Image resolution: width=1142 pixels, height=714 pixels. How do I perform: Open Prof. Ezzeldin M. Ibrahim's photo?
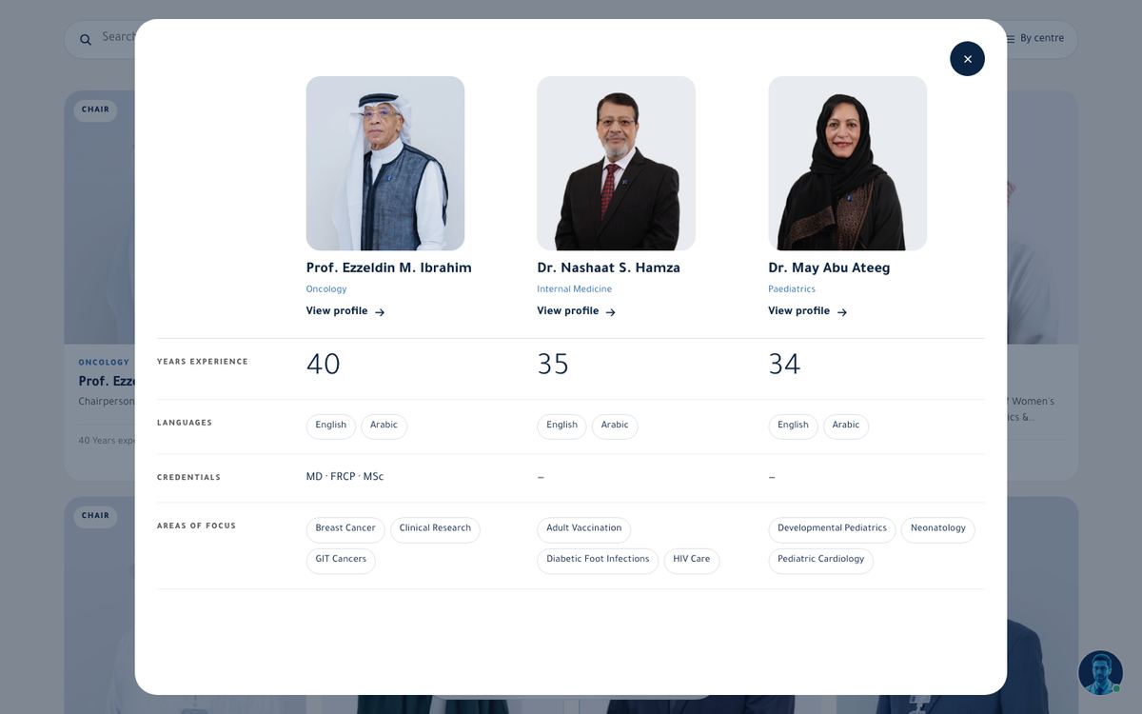pos(385,164)
